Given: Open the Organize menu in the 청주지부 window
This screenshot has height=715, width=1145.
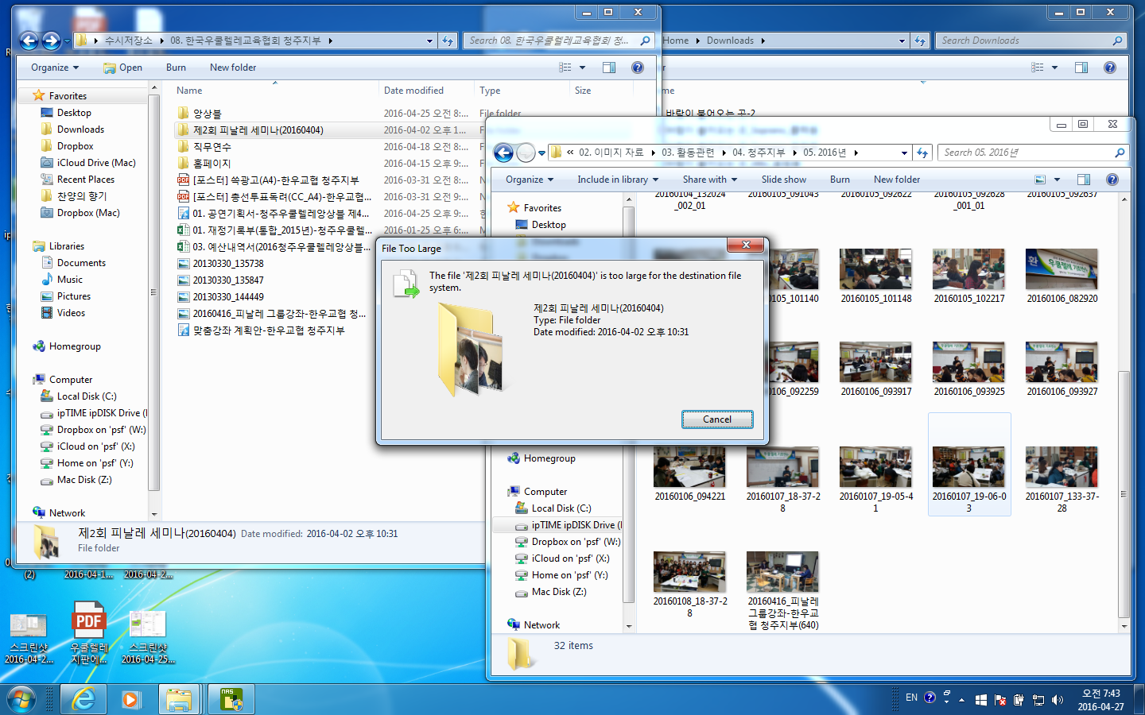Looking at the screenshot, I should (55, 68).
